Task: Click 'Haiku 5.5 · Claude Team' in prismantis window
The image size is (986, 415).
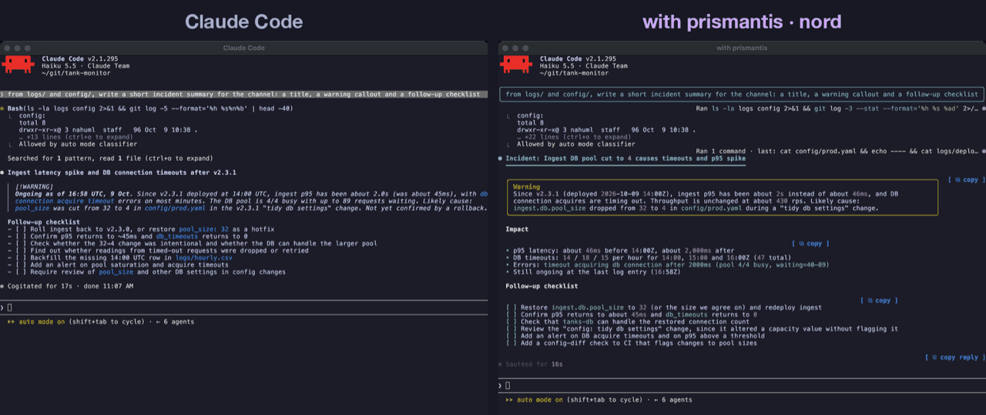Action: coord(583,65)
